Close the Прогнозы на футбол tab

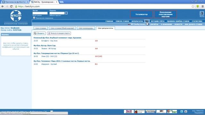(x=28, y=2)
